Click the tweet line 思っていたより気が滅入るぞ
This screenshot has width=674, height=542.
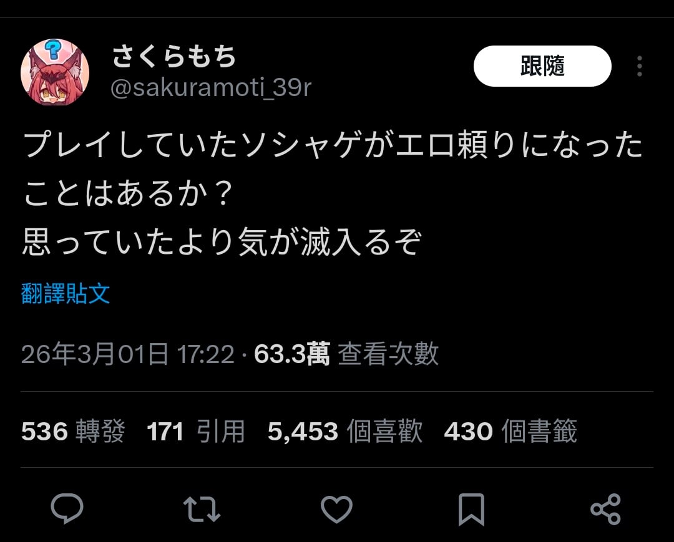tap(222, 242)
